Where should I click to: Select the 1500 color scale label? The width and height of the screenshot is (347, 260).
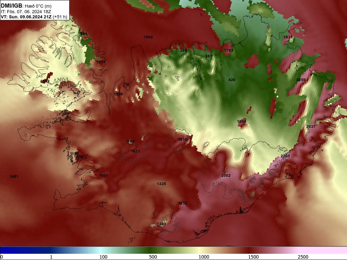253,257
